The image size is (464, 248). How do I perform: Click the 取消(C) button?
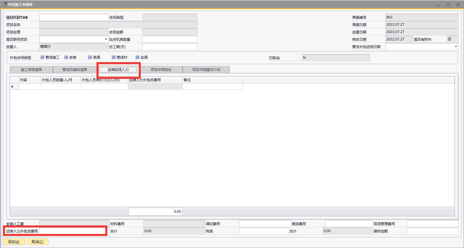coord(38,242)
